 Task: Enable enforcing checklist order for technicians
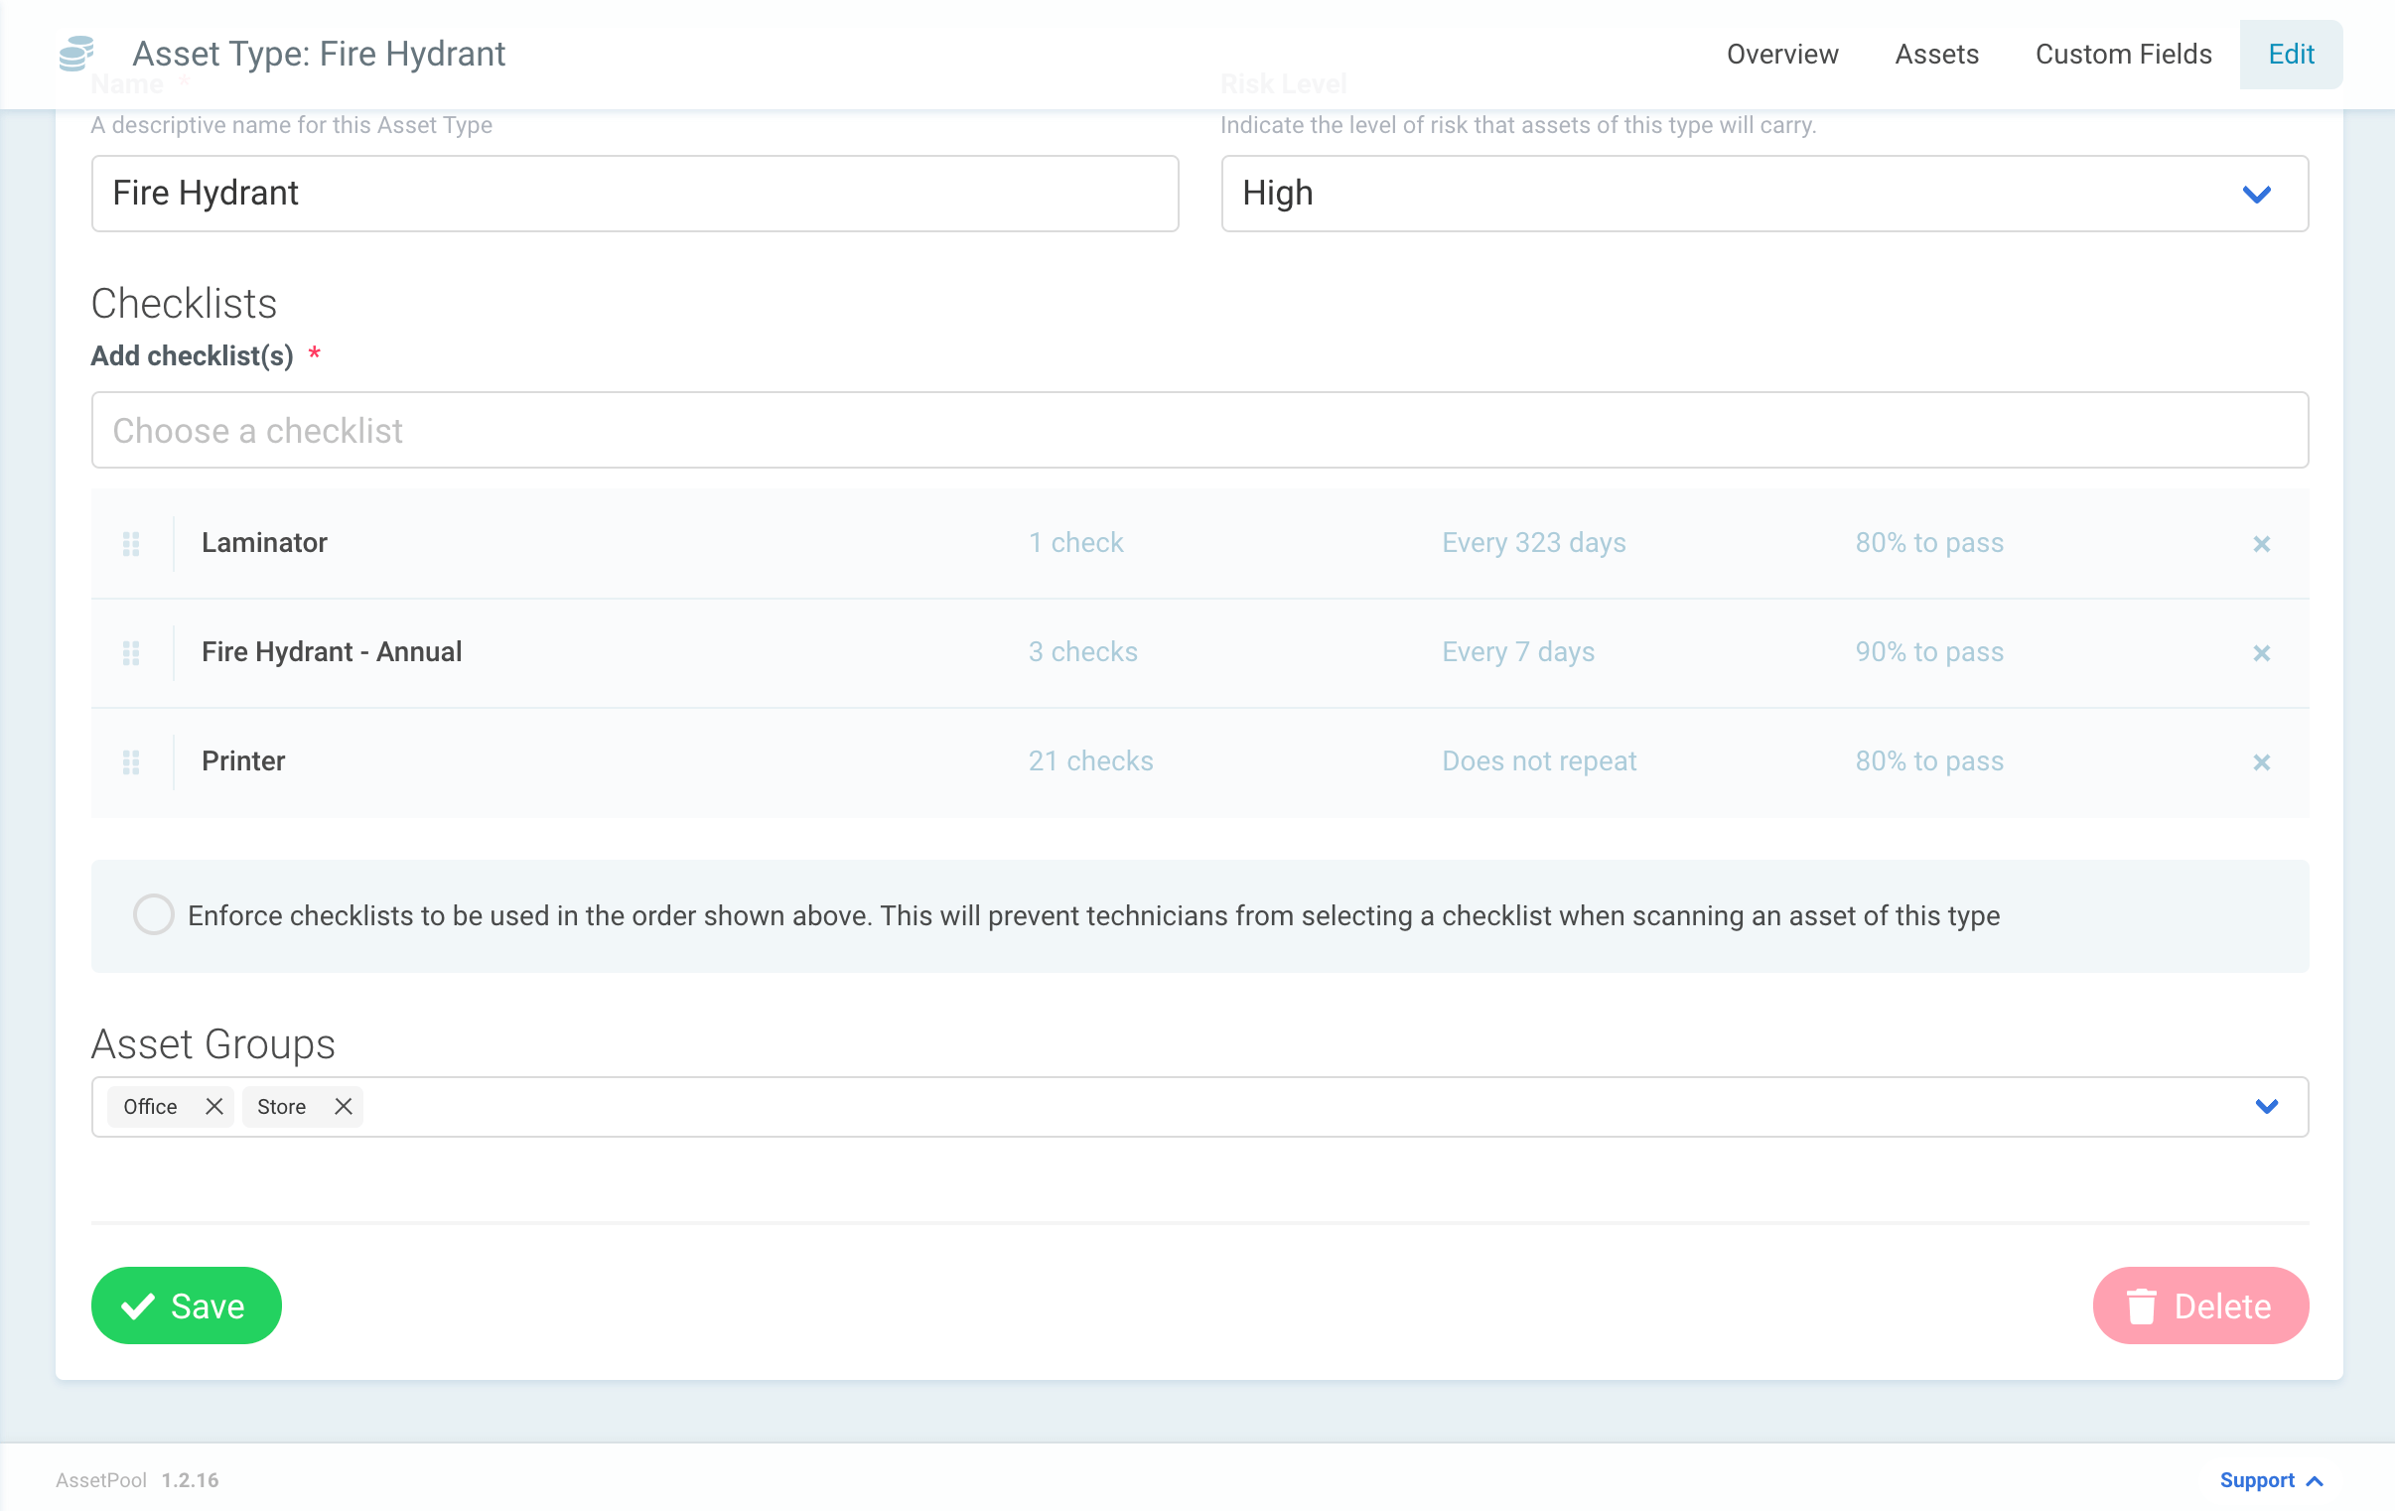click(x=153, y=915)
